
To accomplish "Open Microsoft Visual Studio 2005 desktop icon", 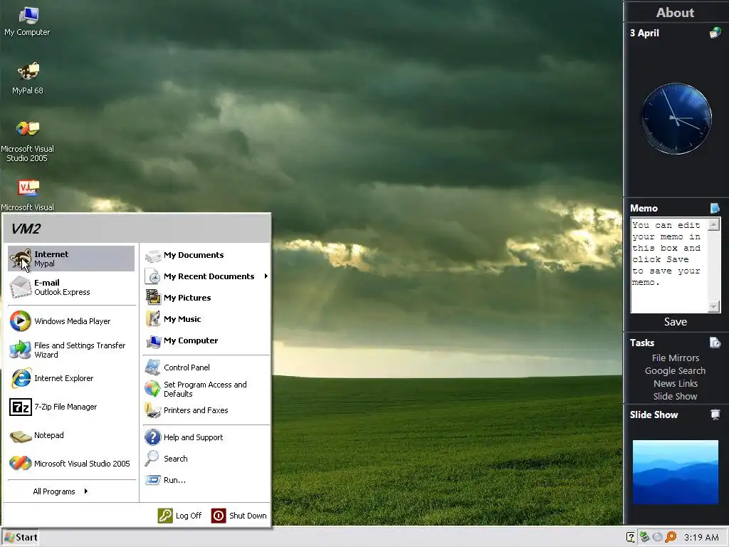I will pyautogui.click(x=28, y=141).
